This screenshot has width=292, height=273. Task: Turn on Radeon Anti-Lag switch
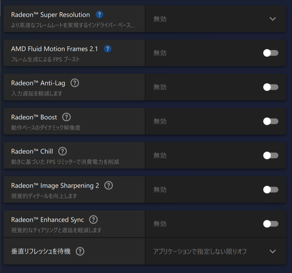pos(271,87)
